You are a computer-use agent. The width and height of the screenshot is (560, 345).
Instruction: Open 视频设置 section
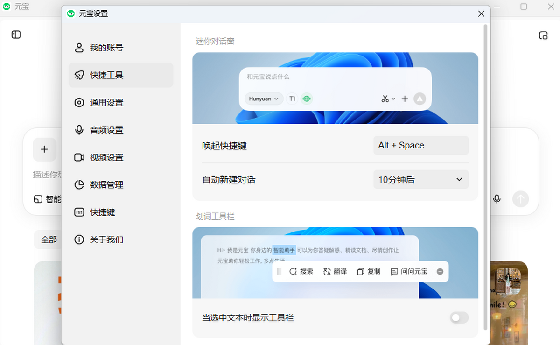(x=120, y=157)
